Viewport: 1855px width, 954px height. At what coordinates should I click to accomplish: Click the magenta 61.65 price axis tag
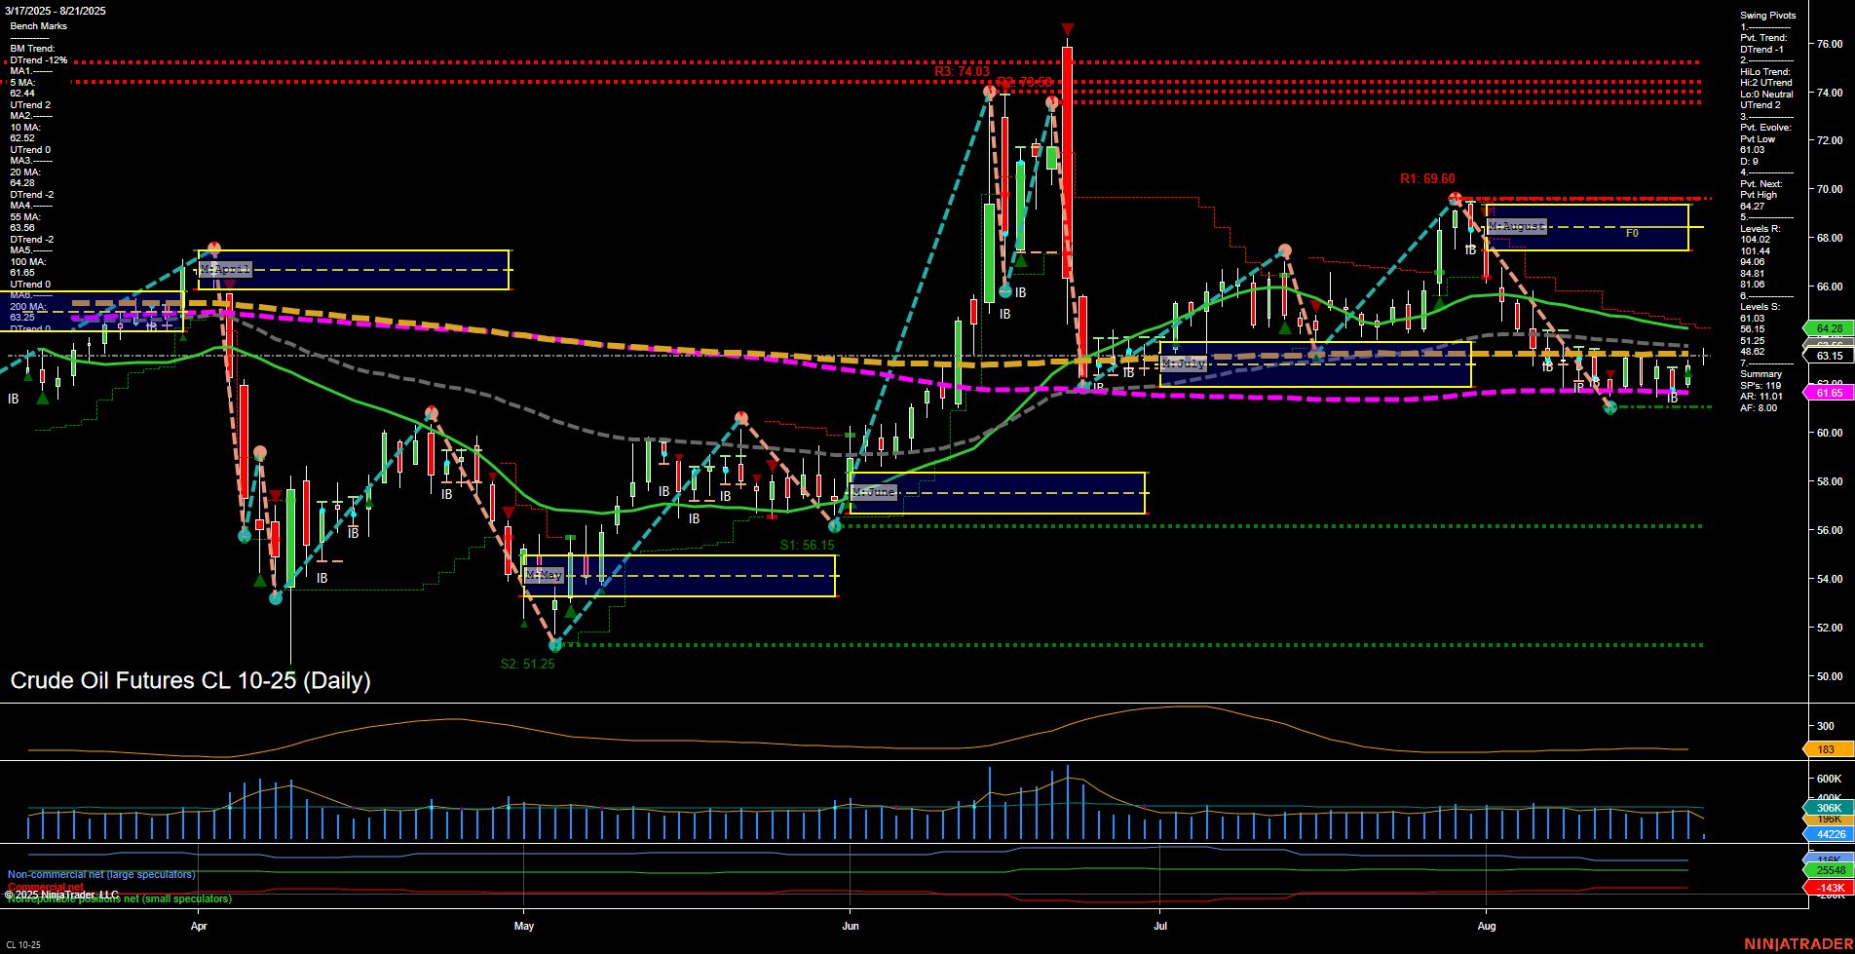coord(1828,393)
